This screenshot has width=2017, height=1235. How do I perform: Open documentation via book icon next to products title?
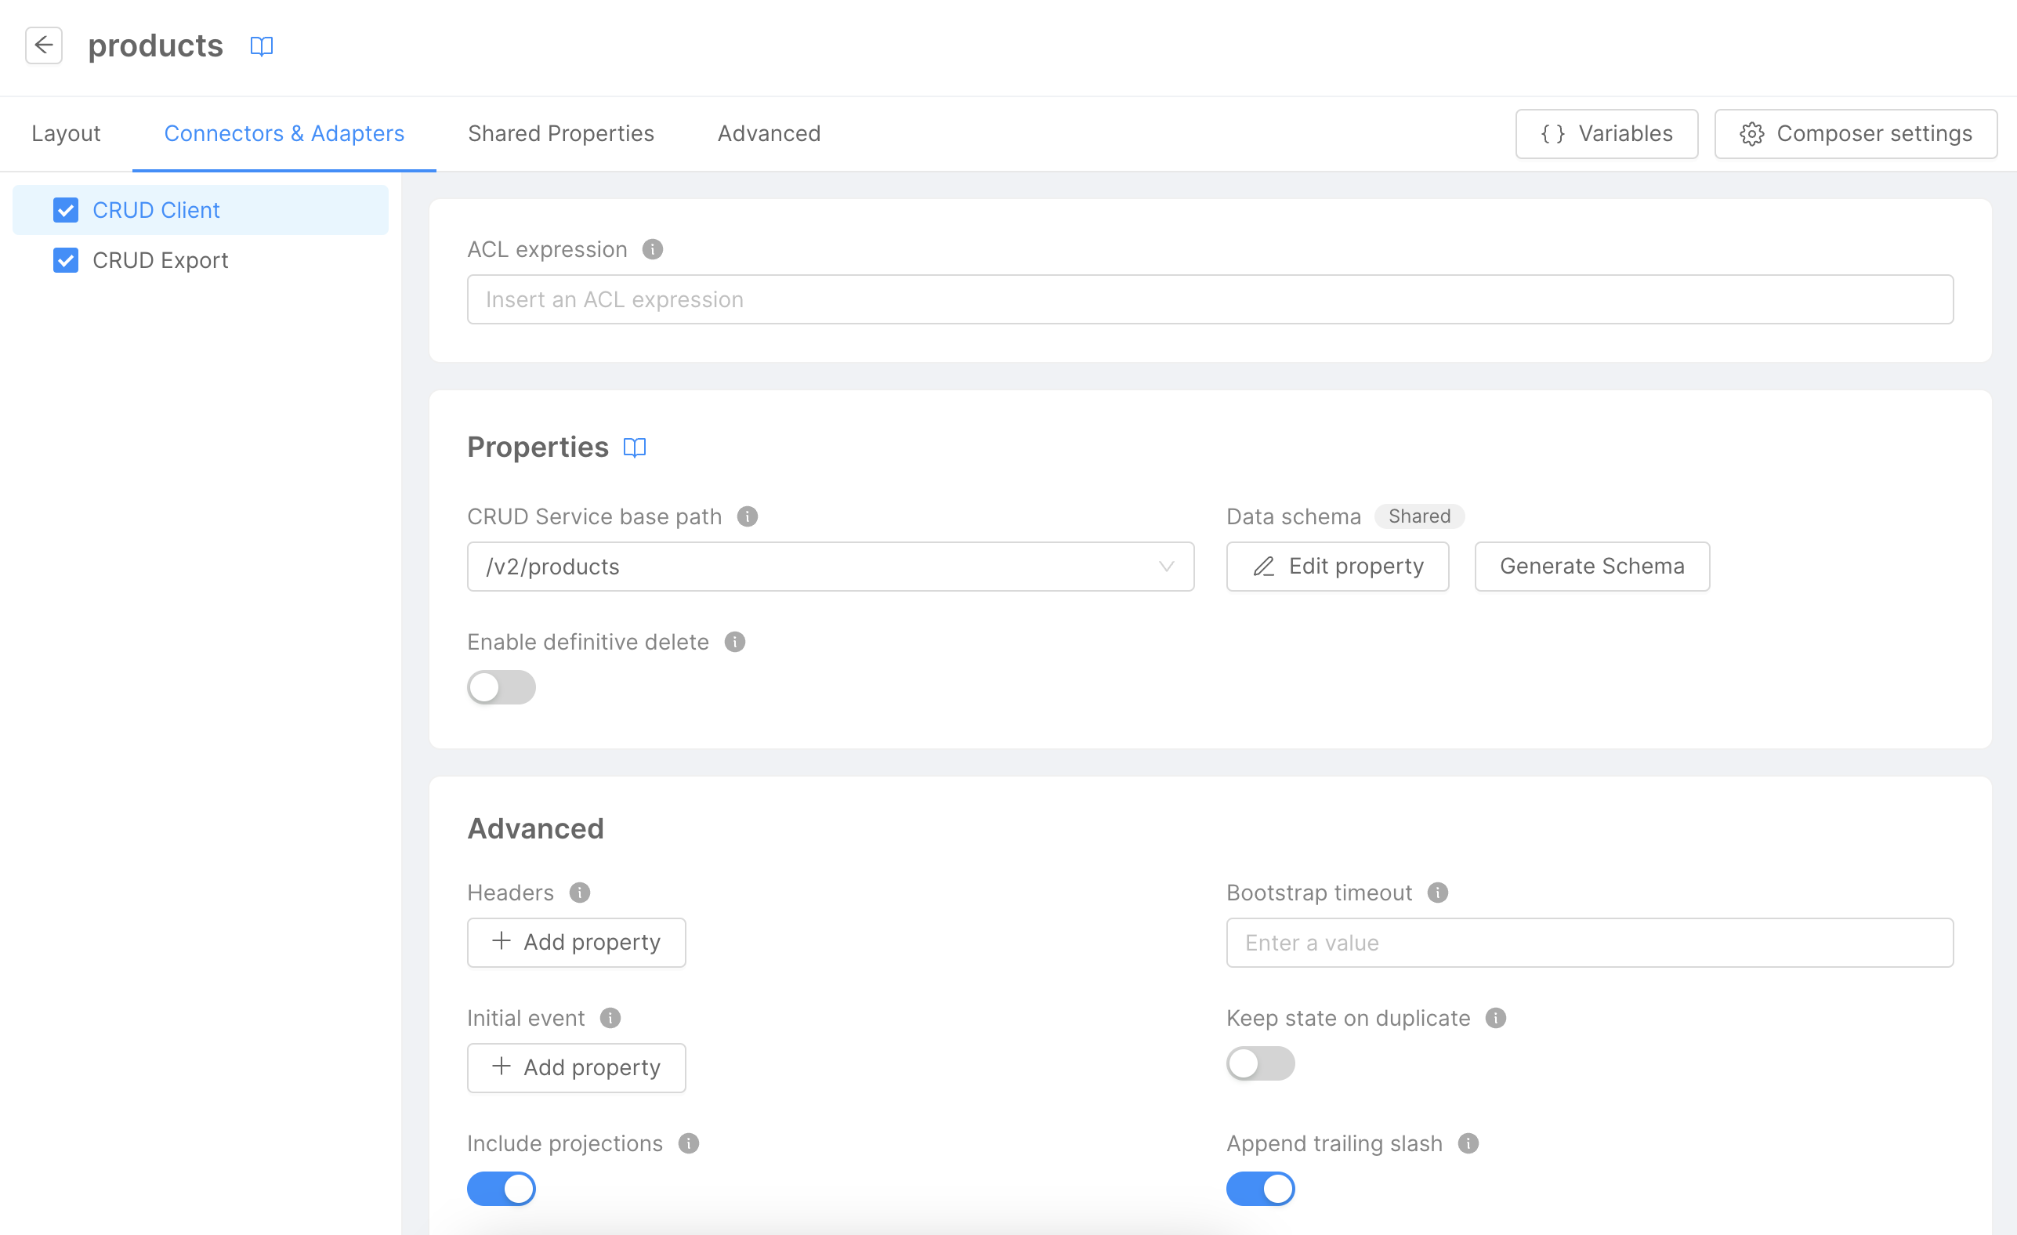click(262, 47)
